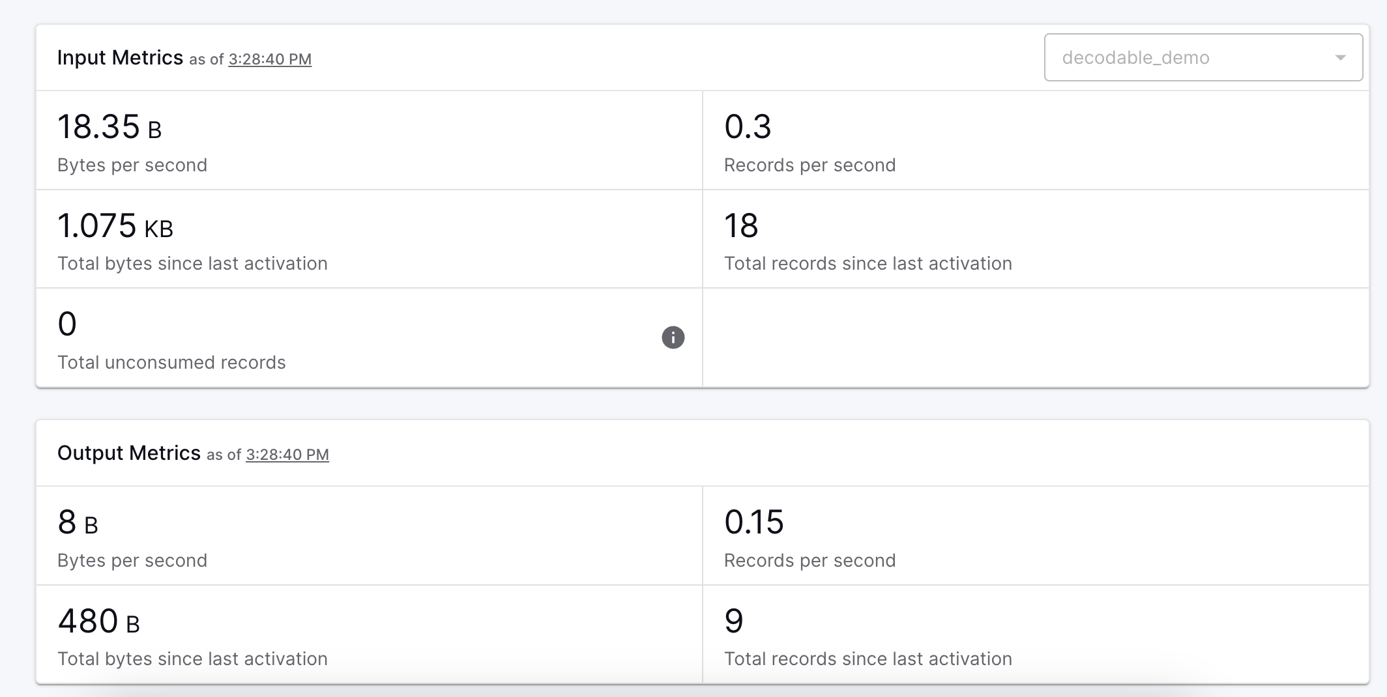Click the info icon beside Total unconsumed records
The width and height of the screenshot is (1387, 697).
673,337
